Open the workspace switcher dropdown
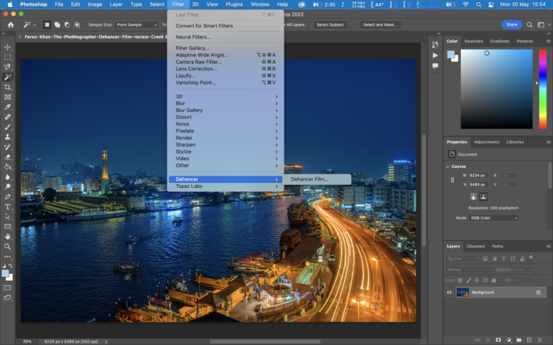 [544, 24]
